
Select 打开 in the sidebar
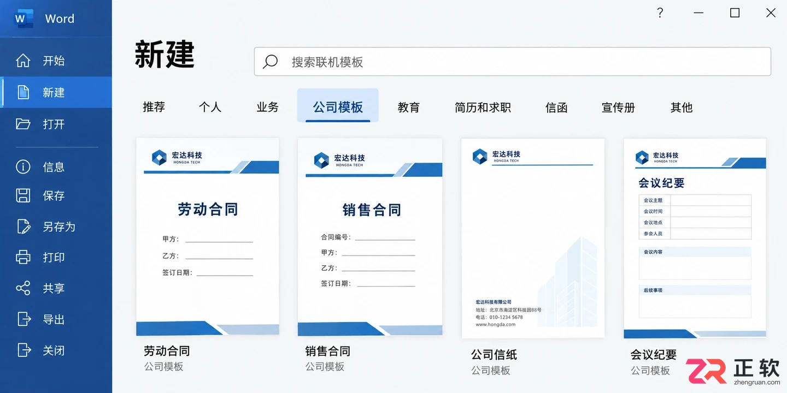pos(56,124)
